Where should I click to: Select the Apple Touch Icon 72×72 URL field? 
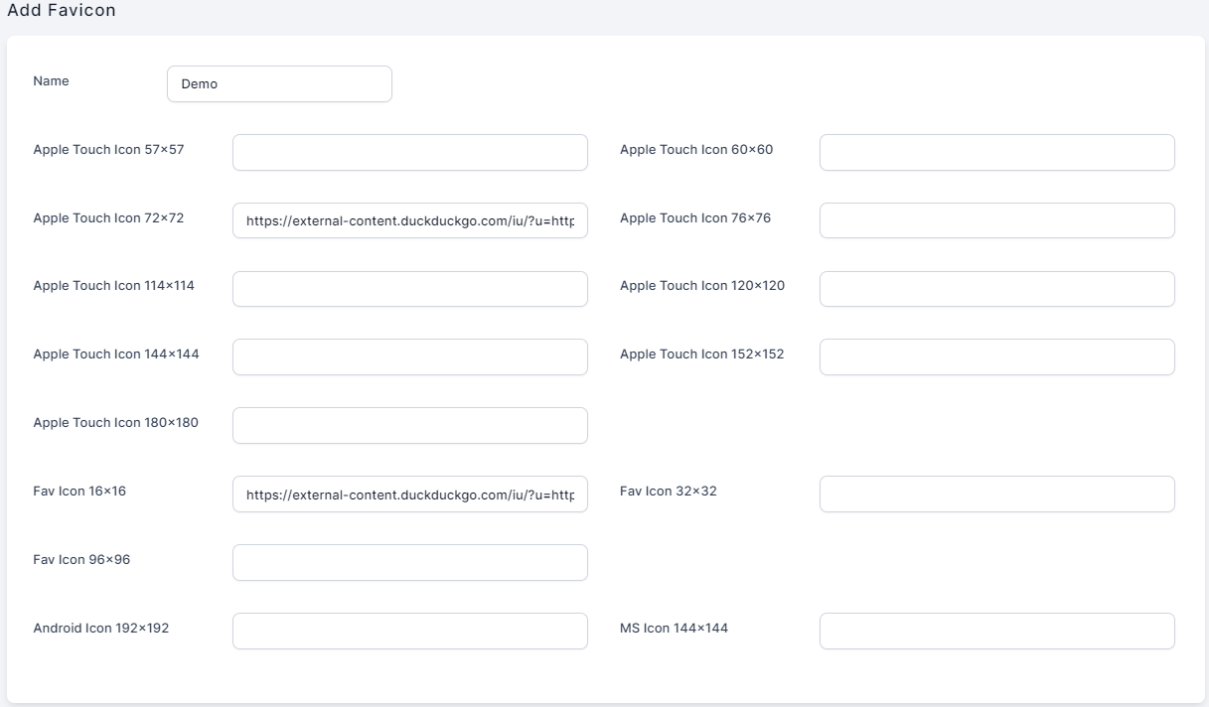pyautogui.click(x=409, y=221)
